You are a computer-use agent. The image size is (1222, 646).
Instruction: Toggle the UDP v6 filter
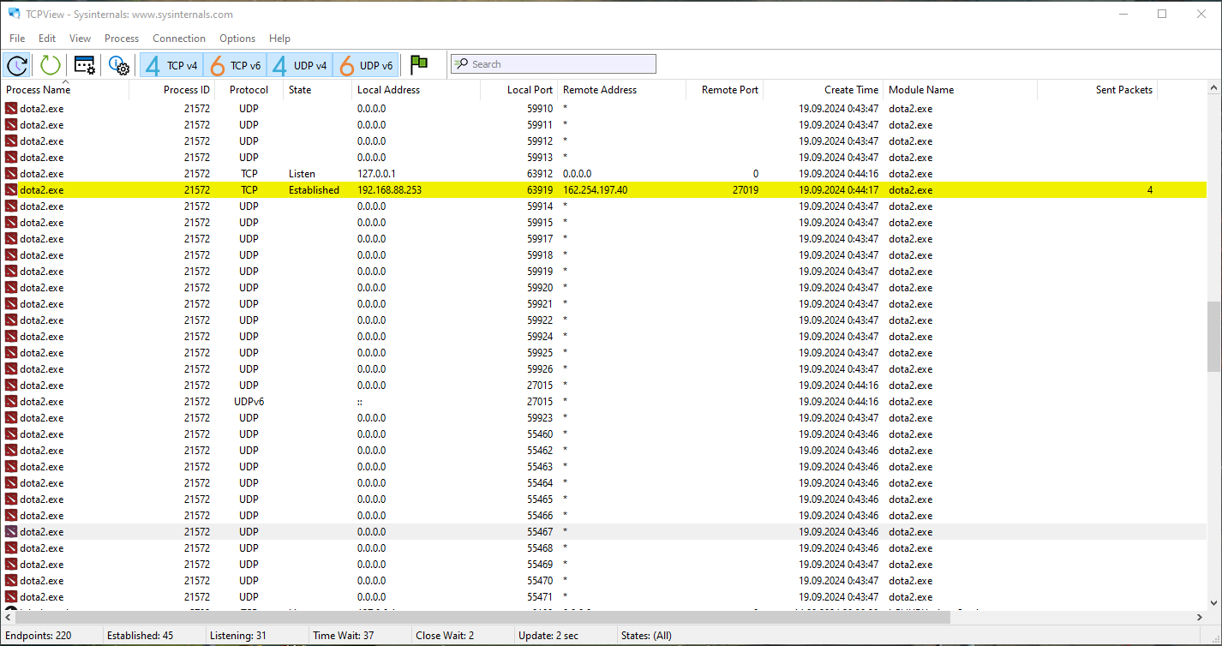[366, 65]
